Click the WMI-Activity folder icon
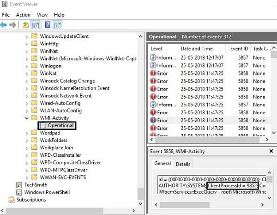The width and height of the screenshot is (277, 215). click(34, 118)
